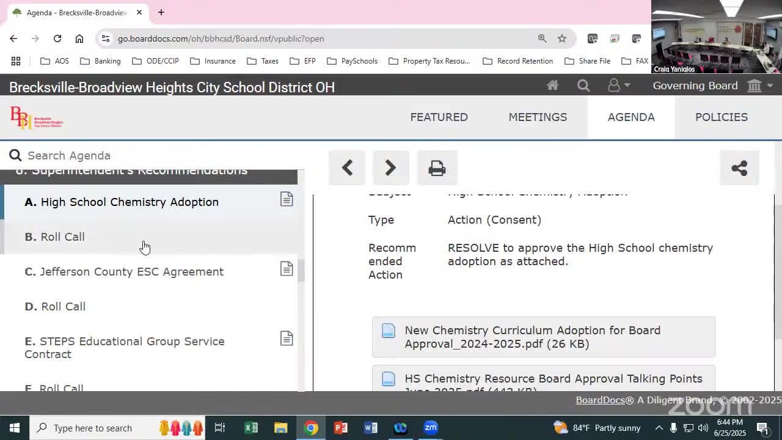This screenshot has width=782, height=440.
Task: Go to the next agenda item
Action: click(x=390, y=167)
